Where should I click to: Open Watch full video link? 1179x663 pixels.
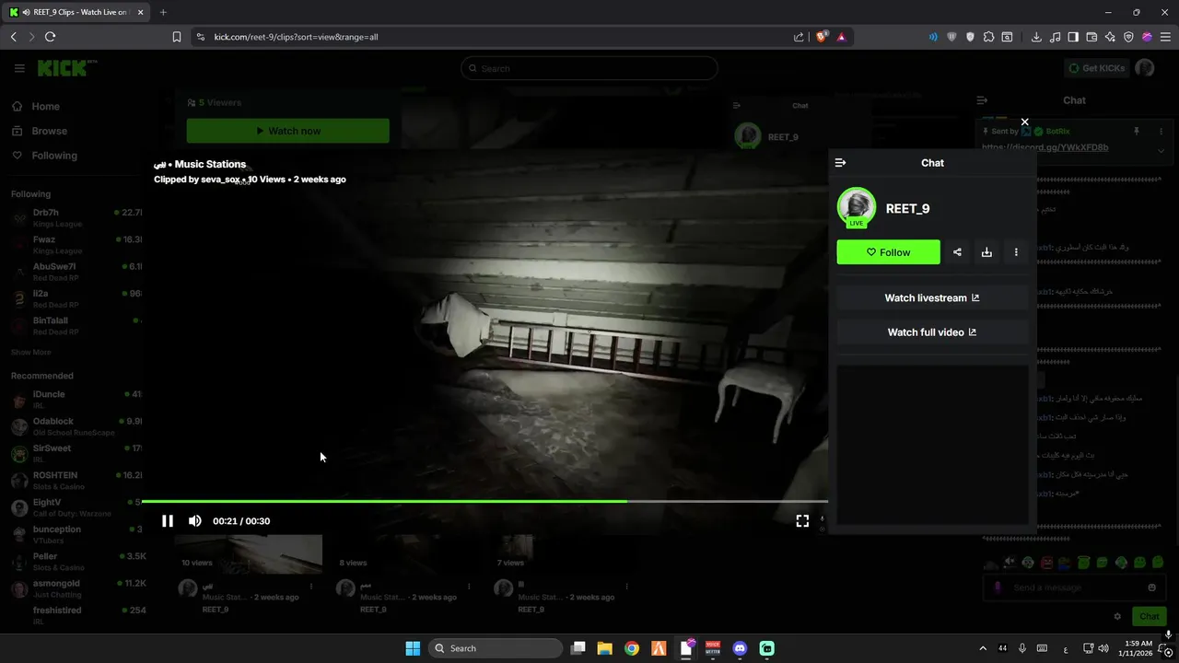(x=932, y=331)
